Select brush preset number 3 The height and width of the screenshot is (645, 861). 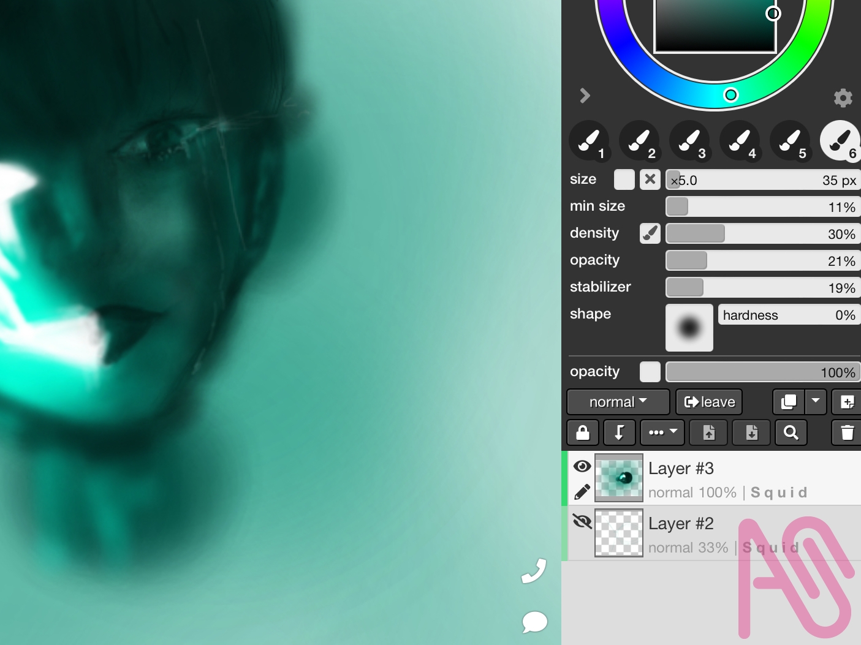689,141
